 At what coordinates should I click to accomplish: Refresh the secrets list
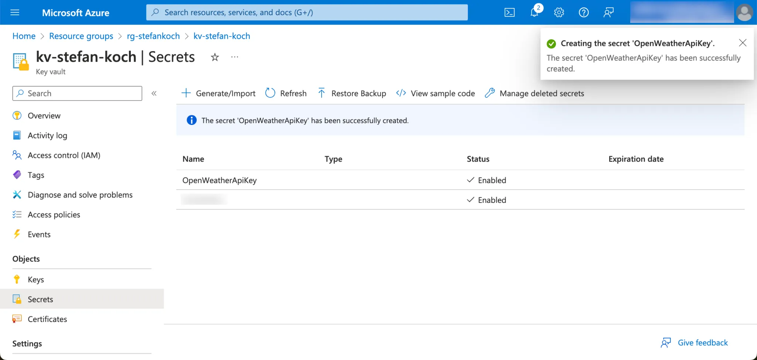point(286,94)
